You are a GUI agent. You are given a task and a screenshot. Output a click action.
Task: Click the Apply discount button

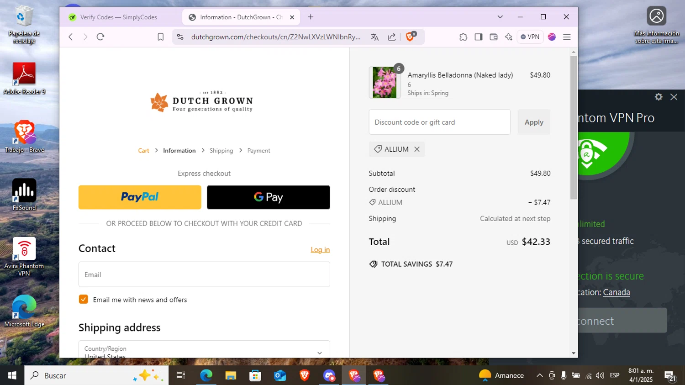click(534, 122)
